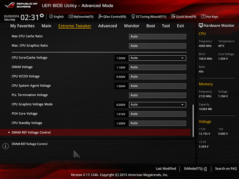Click Search on FAQ
Image resolution: width=239 pixels, height=179 pixels.
[226, 169]
